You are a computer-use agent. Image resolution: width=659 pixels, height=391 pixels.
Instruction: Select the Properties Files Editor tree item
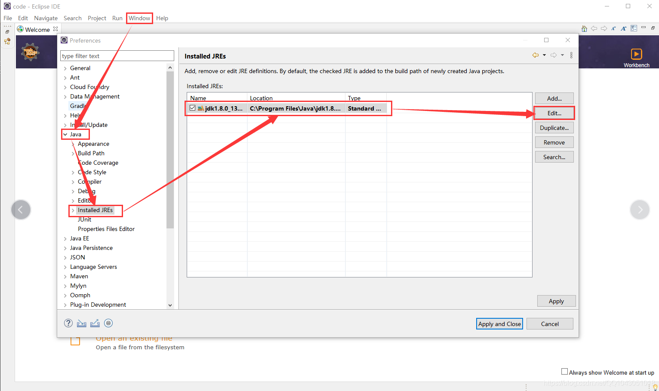106,229
